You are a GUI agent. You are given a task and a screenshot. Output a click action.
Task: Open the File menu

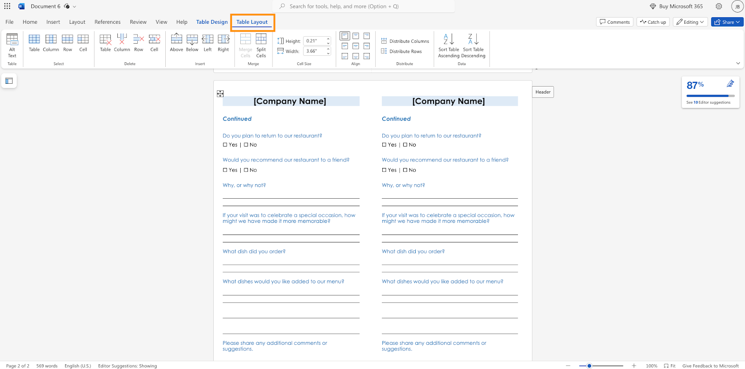[9, 22]
